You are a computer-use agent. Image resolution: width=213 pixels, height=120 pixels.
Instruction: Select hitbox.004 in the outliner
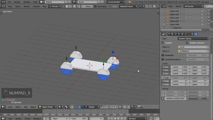tap(174, 18)
